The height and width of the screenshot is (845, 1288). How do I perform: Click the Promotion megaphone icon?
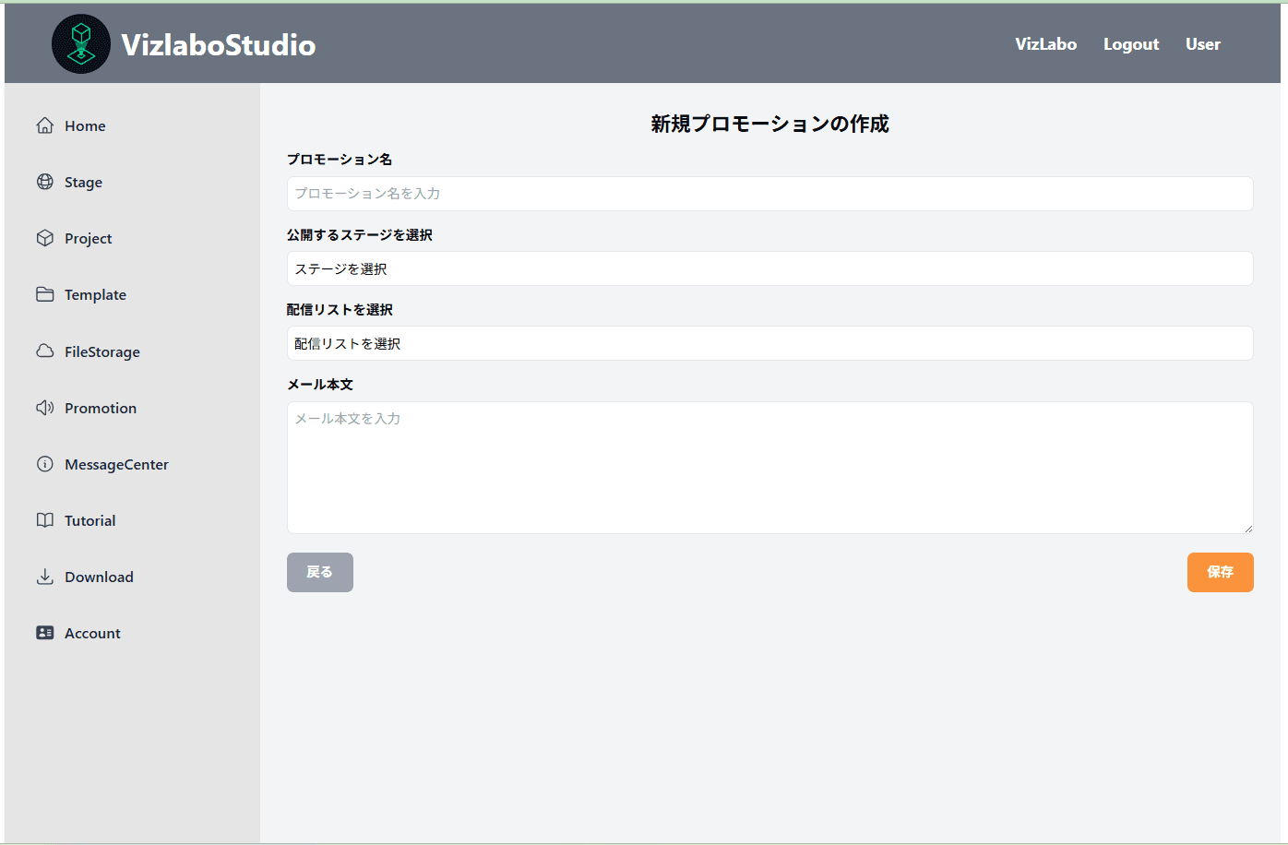pyautogui.click(x=44, y=408)
